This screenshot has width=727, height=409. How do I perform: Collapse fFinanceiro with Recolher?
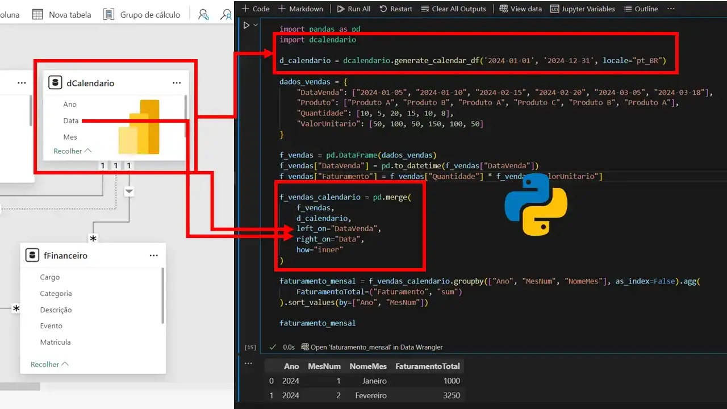tap(49, 364)
